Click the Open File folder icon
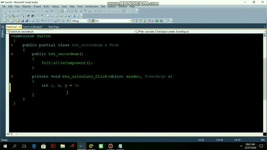267x150 pixels. (18, 21)
